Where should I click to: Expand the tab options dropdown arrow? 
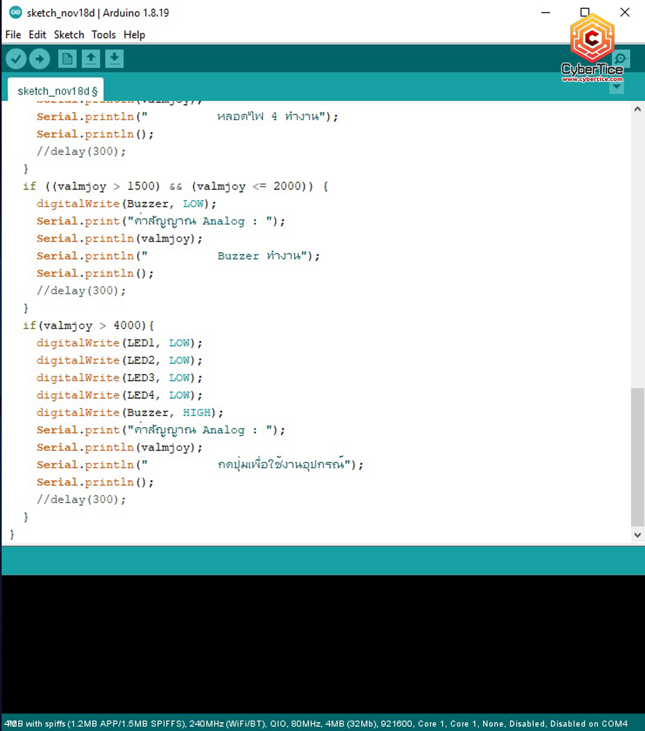[617, 87]
